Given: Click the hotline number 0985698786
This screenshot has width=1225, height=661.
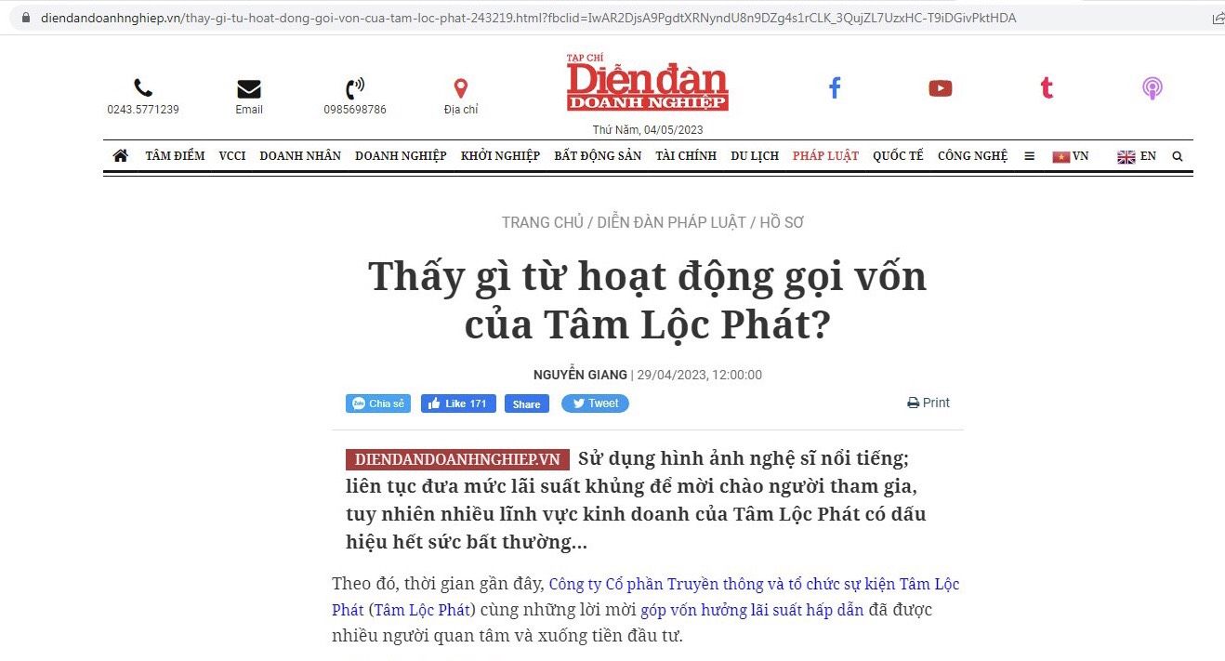Looking at the screenshot, I should coord(355,110).
